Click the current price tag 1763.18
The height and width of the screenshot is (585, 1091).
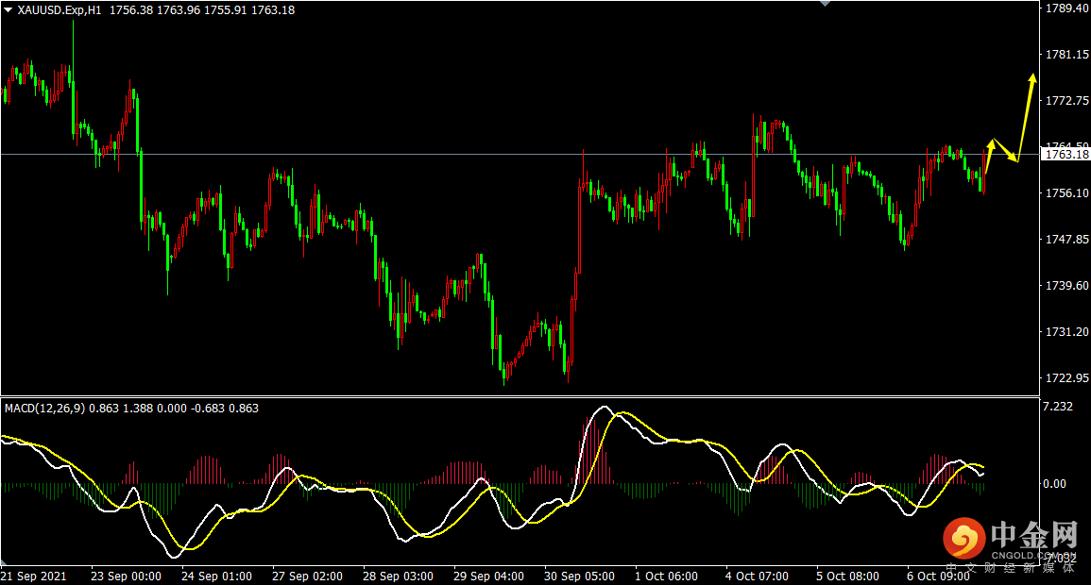[x=1065, y=154]
